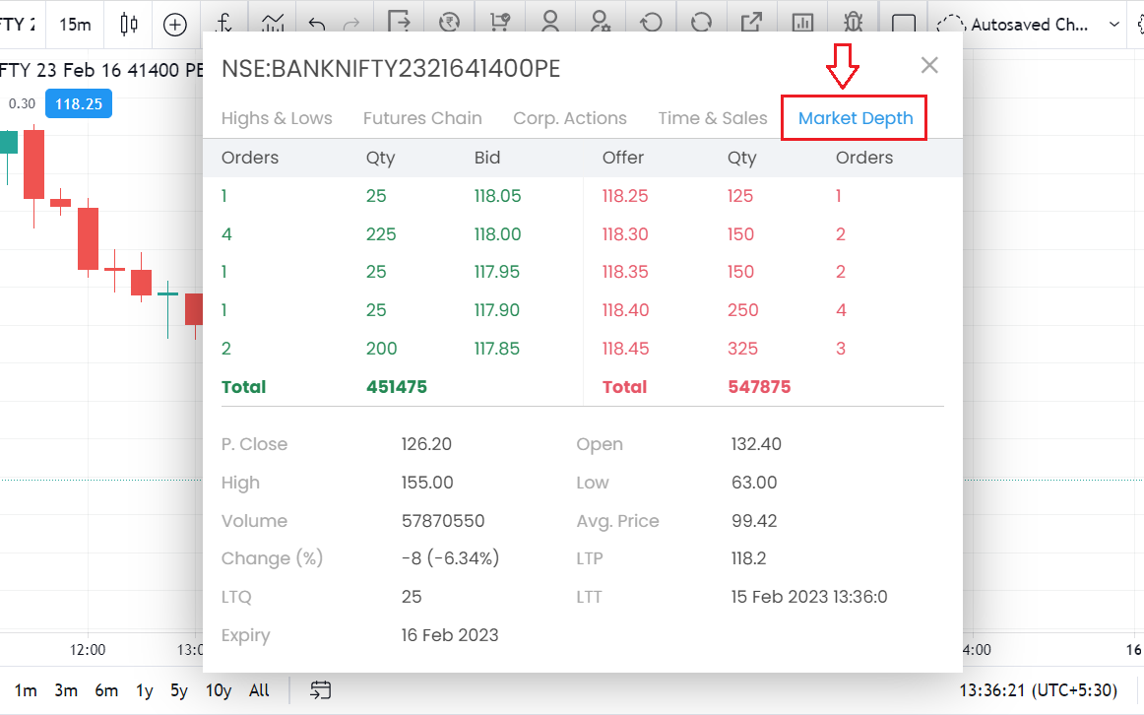Open the go-to-date calendar icon

pyautogui.click(x=320, y=689)
